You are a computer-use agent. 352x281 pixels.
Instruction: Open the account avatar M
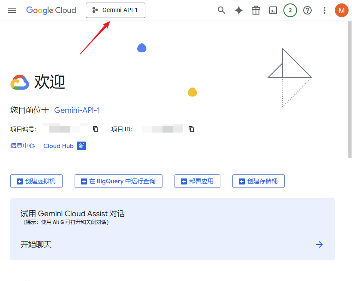[341, 10]
